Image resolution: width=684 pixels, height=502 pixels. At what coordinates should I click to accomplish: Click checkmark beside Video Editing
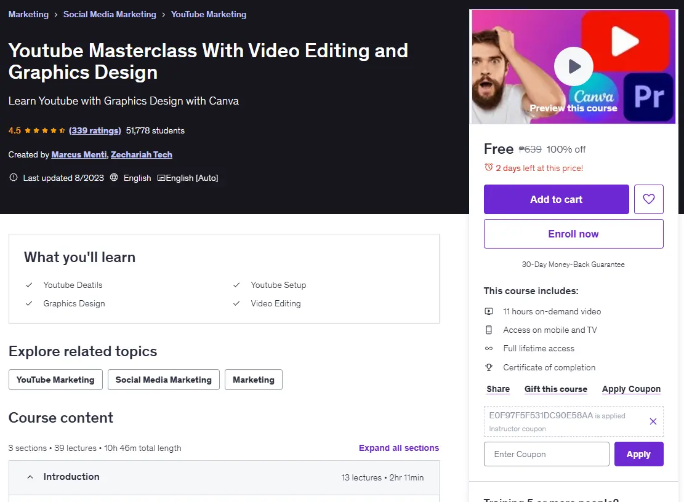pos(236,303)
